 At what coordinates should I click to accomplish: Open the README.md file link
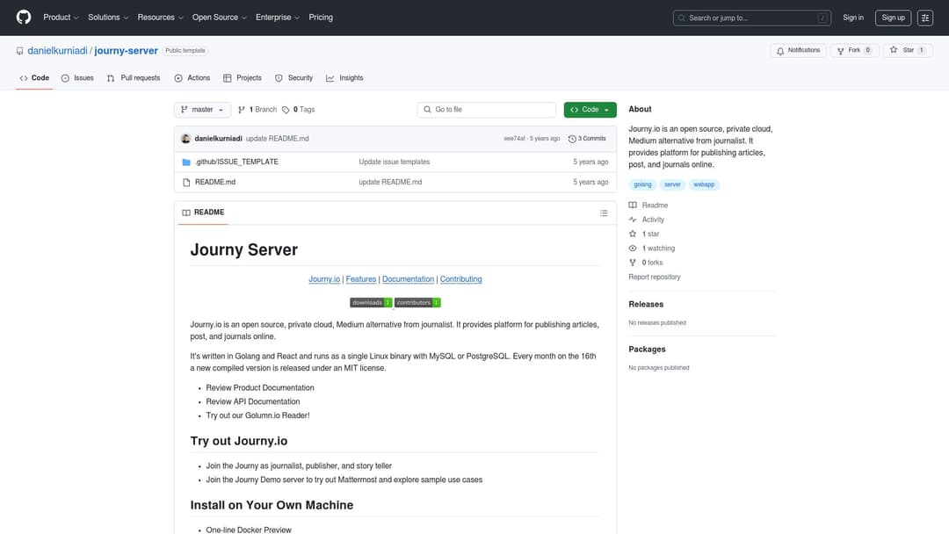tap(215, 182)
